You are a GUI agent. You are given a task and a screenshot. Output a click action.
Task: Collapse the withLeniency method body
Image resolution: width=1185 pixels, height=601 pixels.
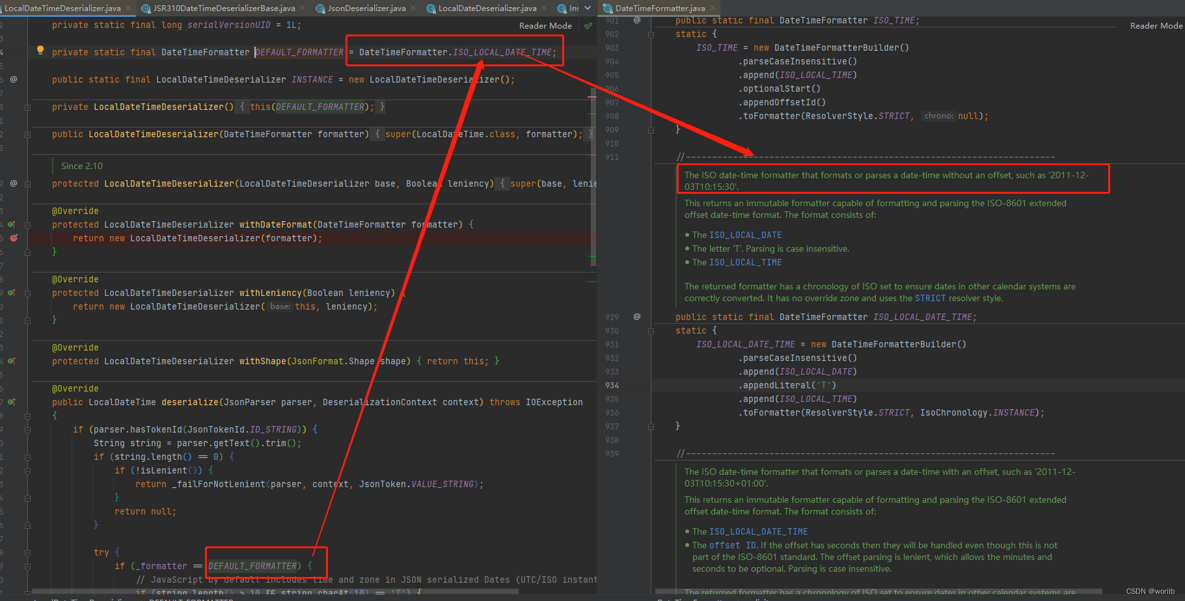[x=27, y=293]
